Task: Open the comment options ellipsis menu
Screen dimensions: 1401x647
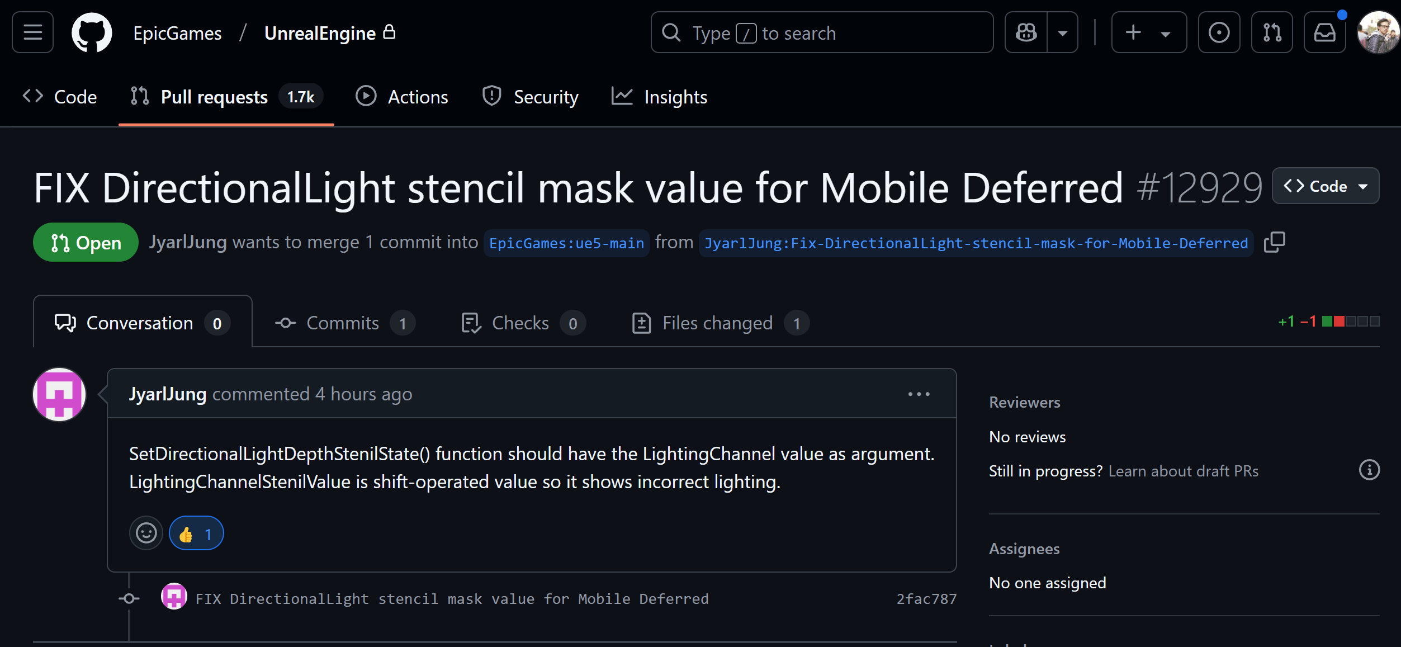Action: tap(919, 394)
